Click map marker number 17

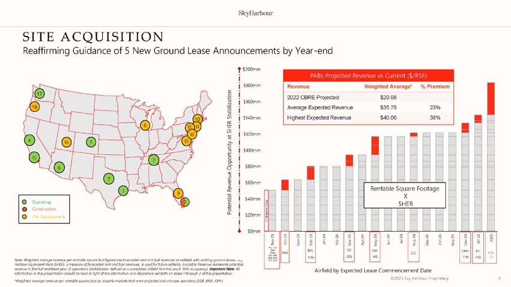(x=39, y=94)
